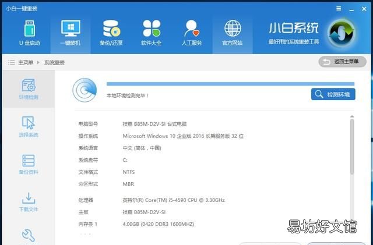
Task: Click i5-4590 CPU processor value
Action: (x=174, y=200)
